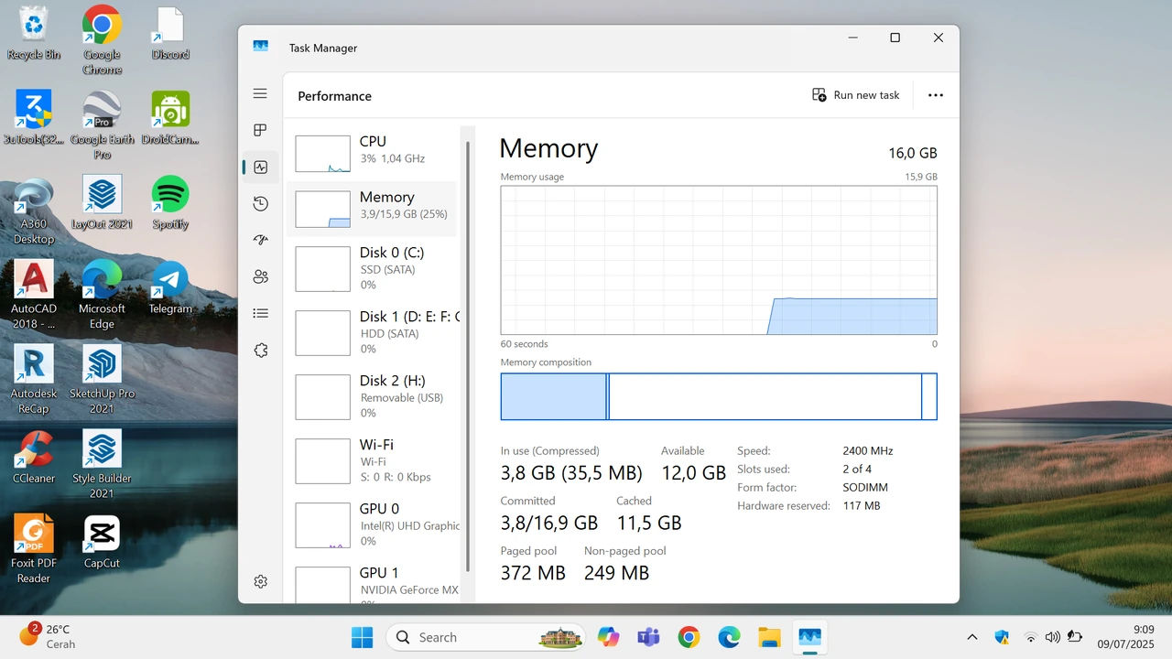Open LayOut 2021 desktop shortcut
Image resolution: width=1172 pixels, height=659 pixels.
point(102,202)
